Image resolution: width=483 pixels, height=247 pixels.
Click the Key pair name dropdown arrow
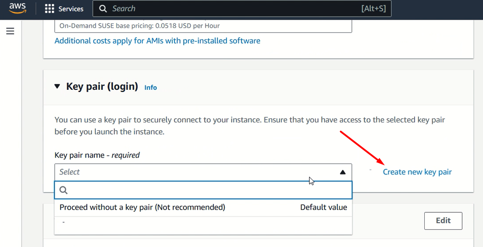coord(343,172)
